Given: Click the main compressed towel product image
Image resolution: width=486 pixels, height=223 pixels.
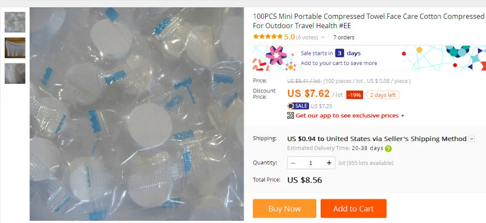Looking at the screenshot, I should click(x=137, y=114).
